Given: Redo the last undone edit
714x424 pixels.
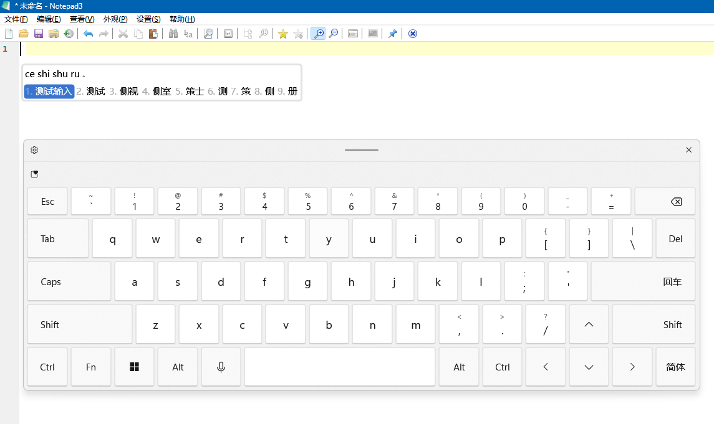Looking at the screenshot, I should 104,34.
